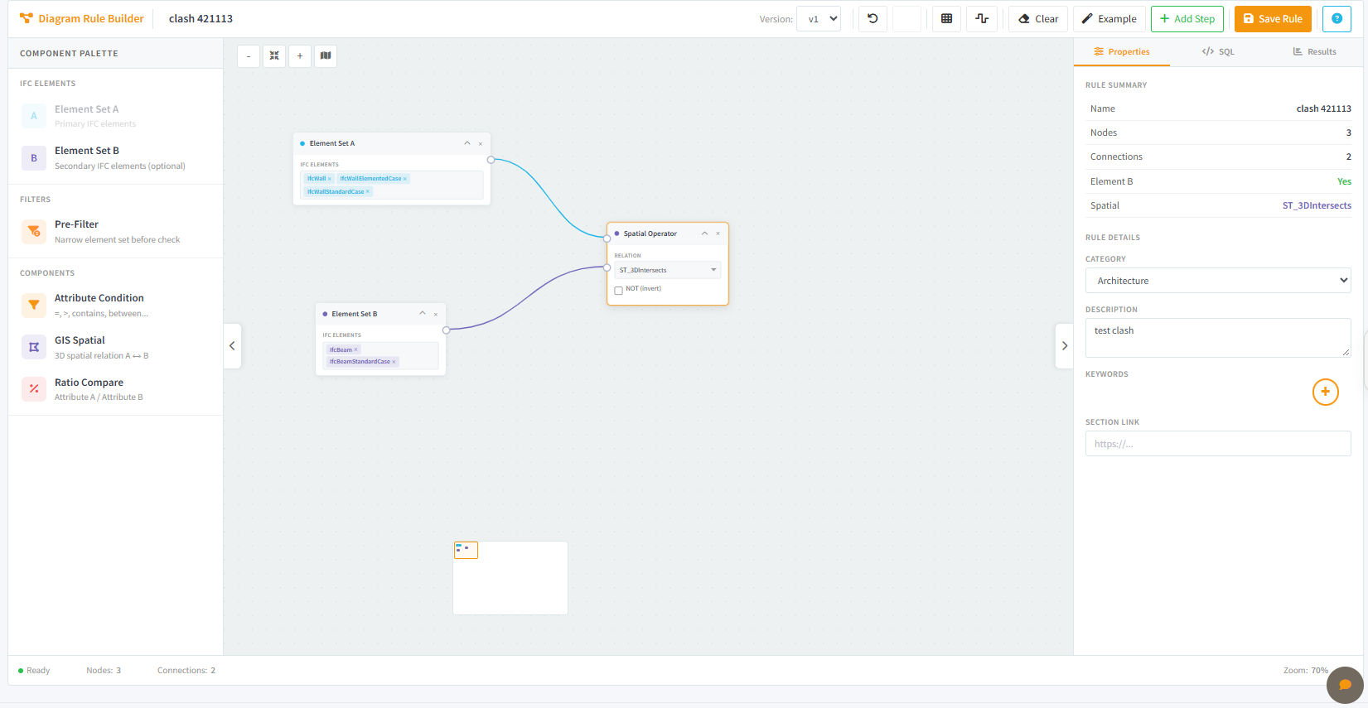Delete the Spatial Operator node
1368x708 pixels.
coord(718,234)
